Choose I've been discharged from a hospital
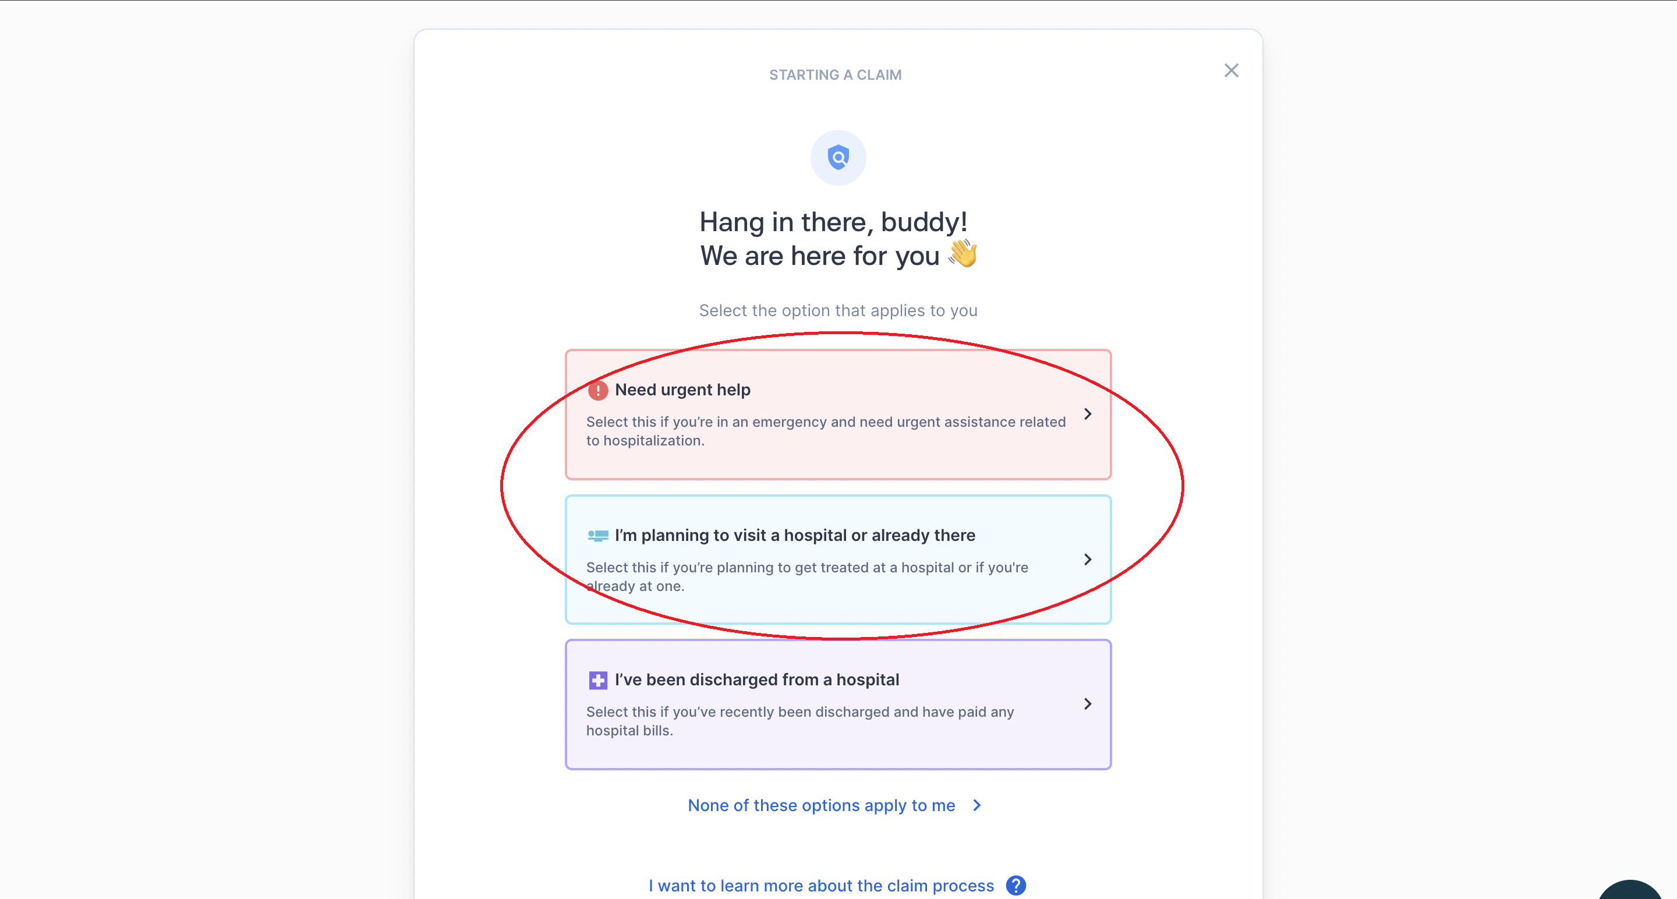This screenshot has width=1677, height=899. pos(756,679)
